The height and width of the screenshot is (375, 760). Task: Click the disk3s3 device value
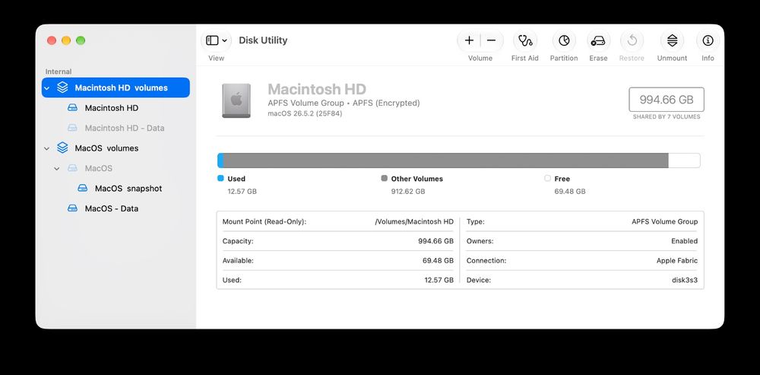click(x=685, y=280)
